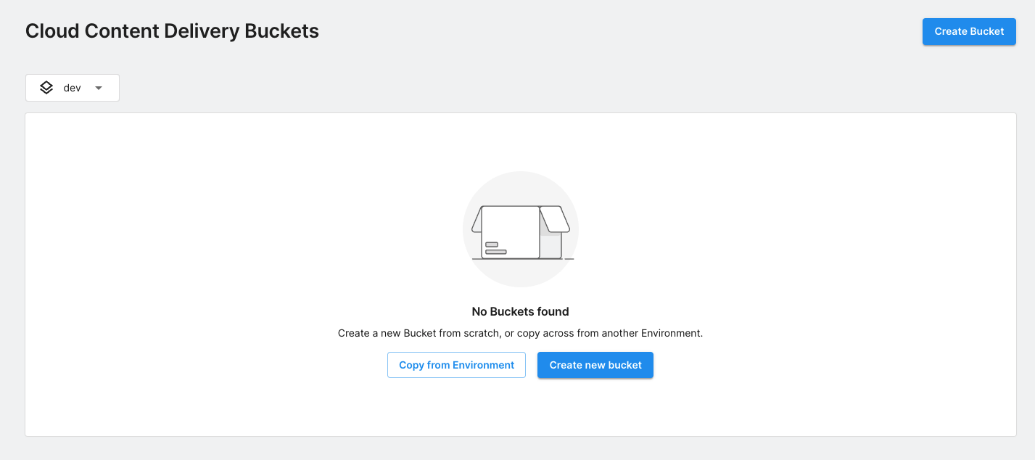1035x460 pixels.
Task: Click the shaded side of the box illustration
Action: pos(551,246)
